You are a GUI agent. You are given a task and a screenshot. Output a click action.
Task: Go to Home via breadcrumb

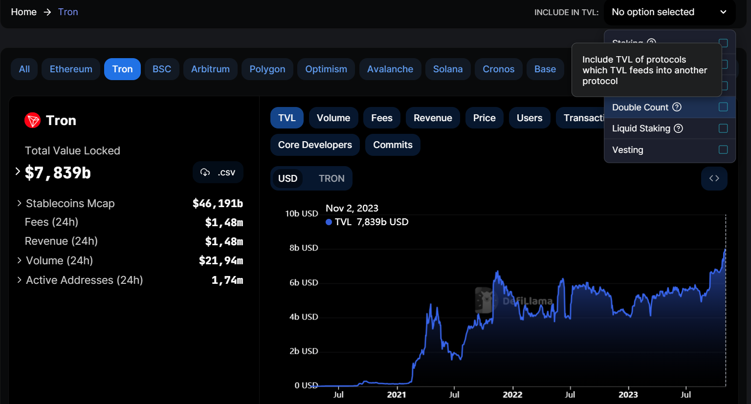(x=23, y=12)
